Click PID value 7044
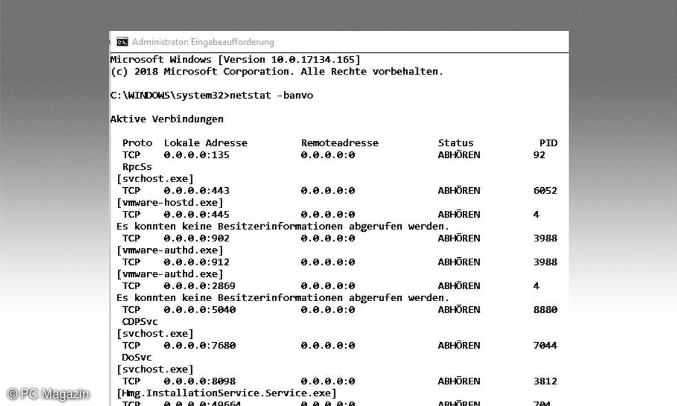This screenshot has height=406, width=677. click(x=545, y=345)
